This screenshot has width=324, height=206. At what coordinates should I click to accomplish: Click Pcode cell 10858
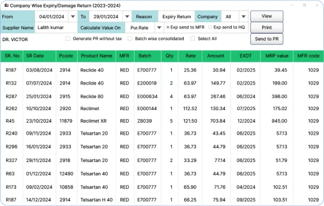(66, 187)
